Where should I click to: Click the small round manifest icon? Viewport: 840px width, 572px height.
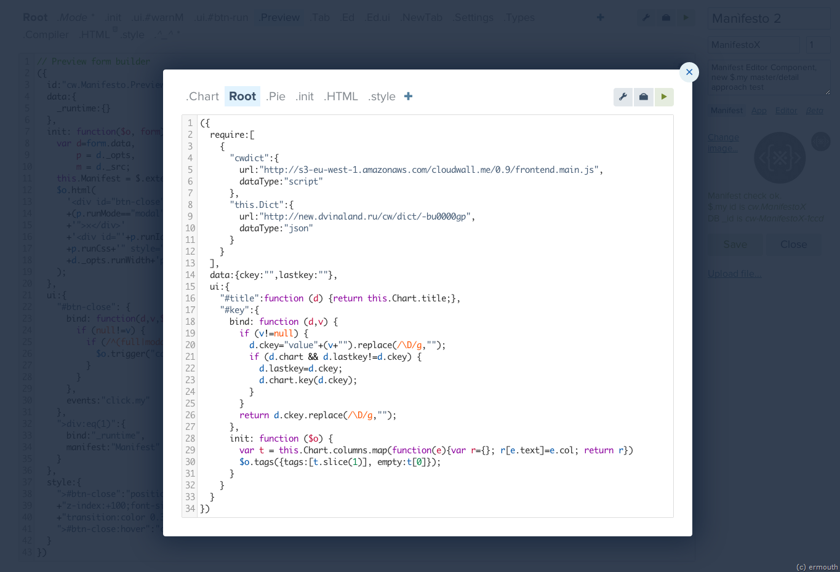click(x=820, y=141)
